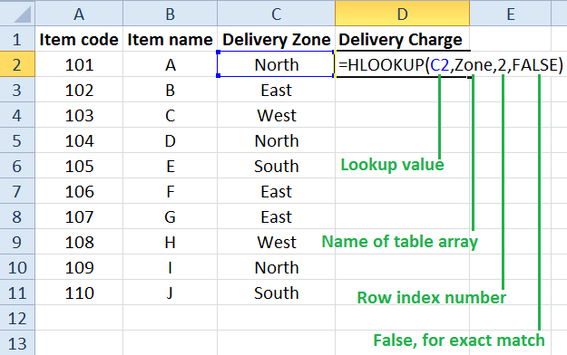The image size is (567, 355).
Task: Select row 13 header
Action: [17, 342]
